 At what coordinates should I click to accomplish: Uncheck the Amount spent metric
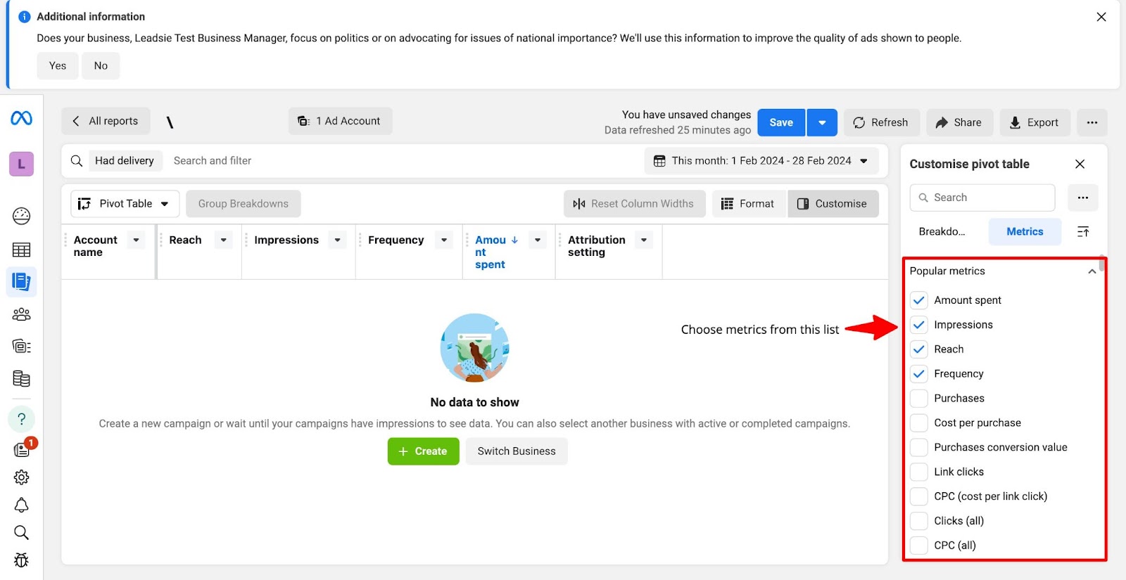pos(919,300)
